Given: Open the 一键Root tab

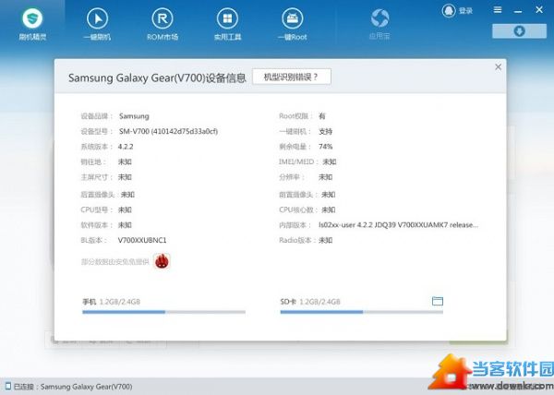Looking at the screenshot, I should point(293,24).
